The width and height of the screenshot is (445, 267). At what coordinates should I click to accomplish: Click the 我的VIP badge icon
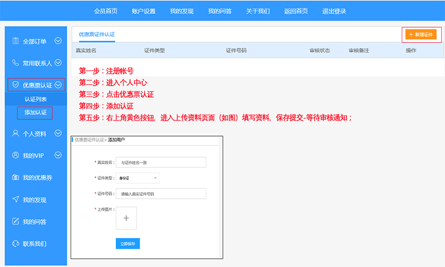(x=16, y=155)
